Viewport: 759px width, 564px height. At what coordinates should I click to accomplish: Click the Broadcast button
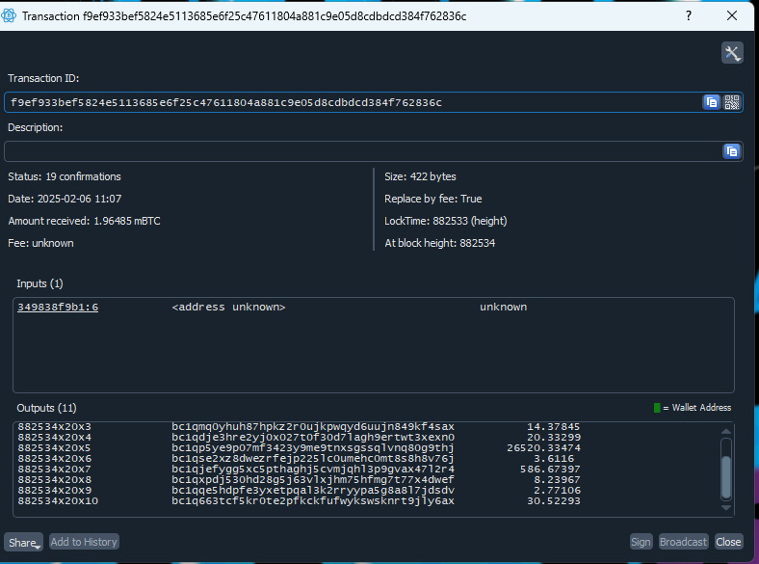tap(683, 542)
